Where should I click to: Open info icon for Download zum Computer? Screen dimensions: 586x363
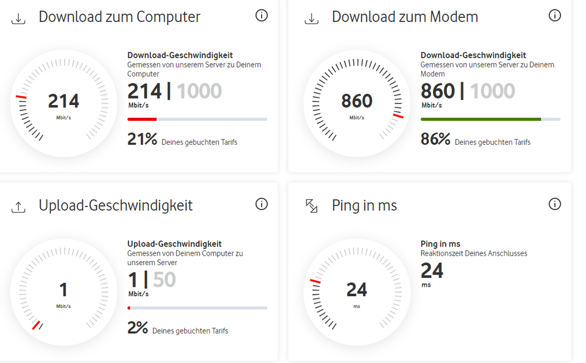[262, 16]
